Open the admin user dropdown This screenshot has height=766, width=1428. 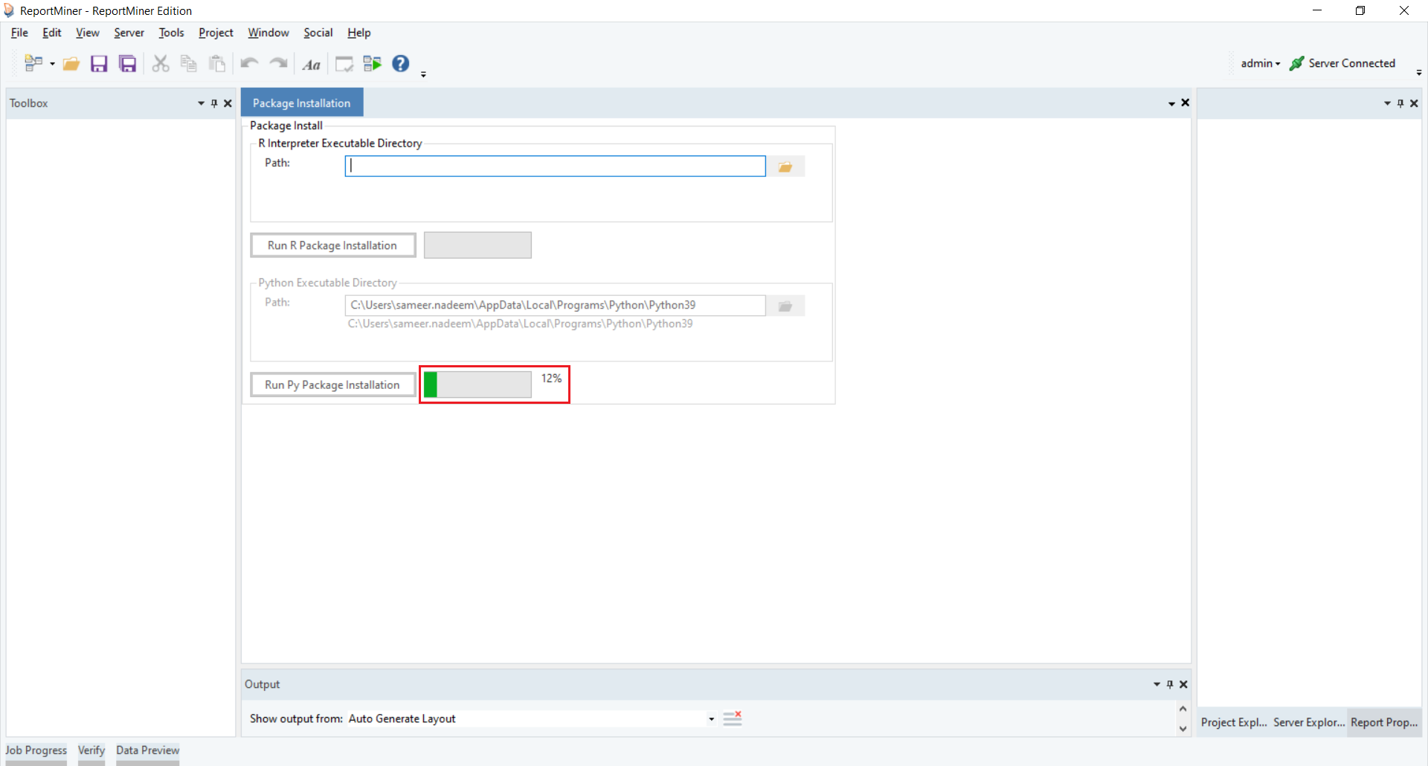pyautogui.click(x=1260, y=64)
